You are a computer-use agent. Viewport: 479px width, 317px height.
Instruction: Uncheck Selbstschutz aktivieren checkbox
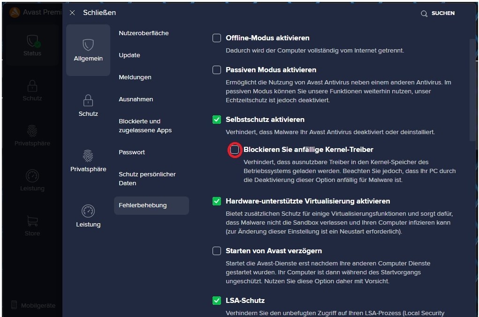(217, 120)
